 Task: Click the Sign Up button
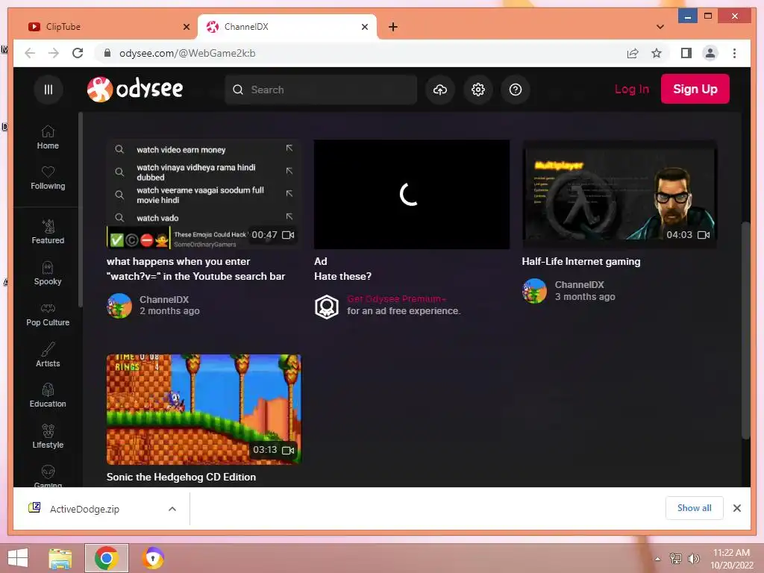(695, 89)
